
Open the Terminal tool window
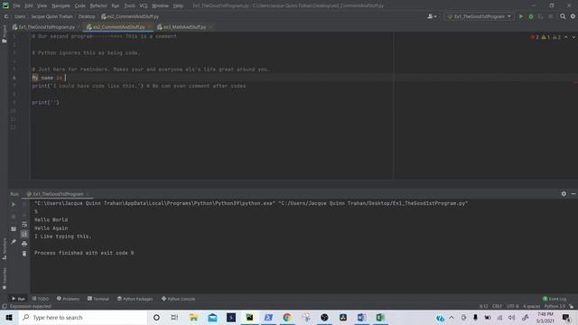tap(98, 299)
